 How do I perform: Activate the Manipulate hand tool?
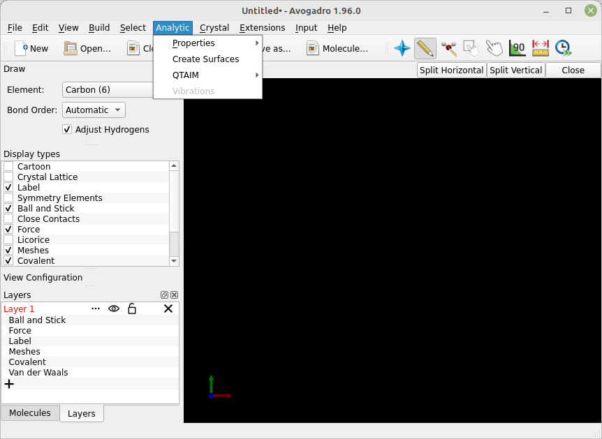[x=494, y=48]
